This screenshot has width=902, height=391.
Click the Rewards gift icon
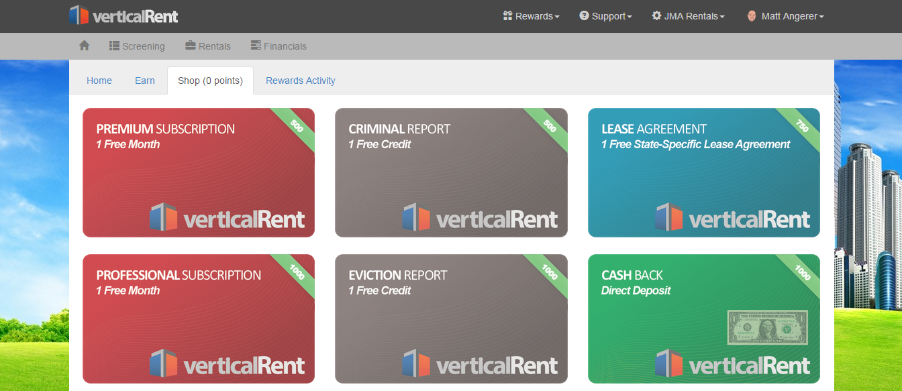tap(507, 15)
